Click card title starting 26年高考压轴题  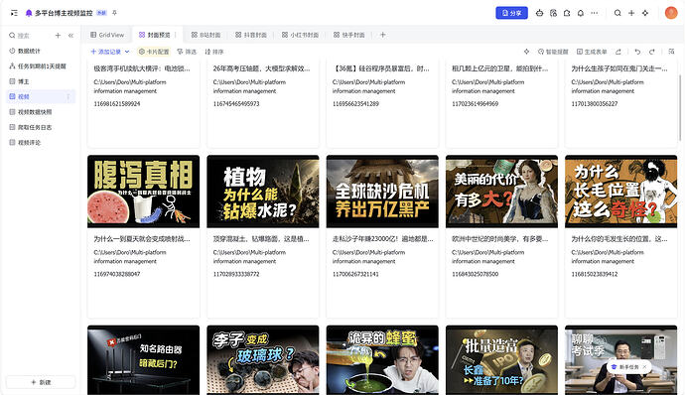click(x=262, y=68)
